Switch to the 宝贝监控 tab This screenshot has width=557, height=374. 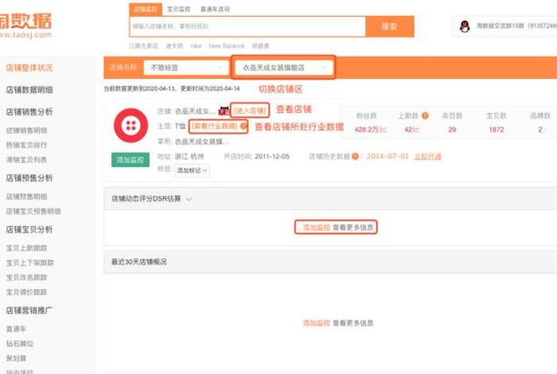176,9
